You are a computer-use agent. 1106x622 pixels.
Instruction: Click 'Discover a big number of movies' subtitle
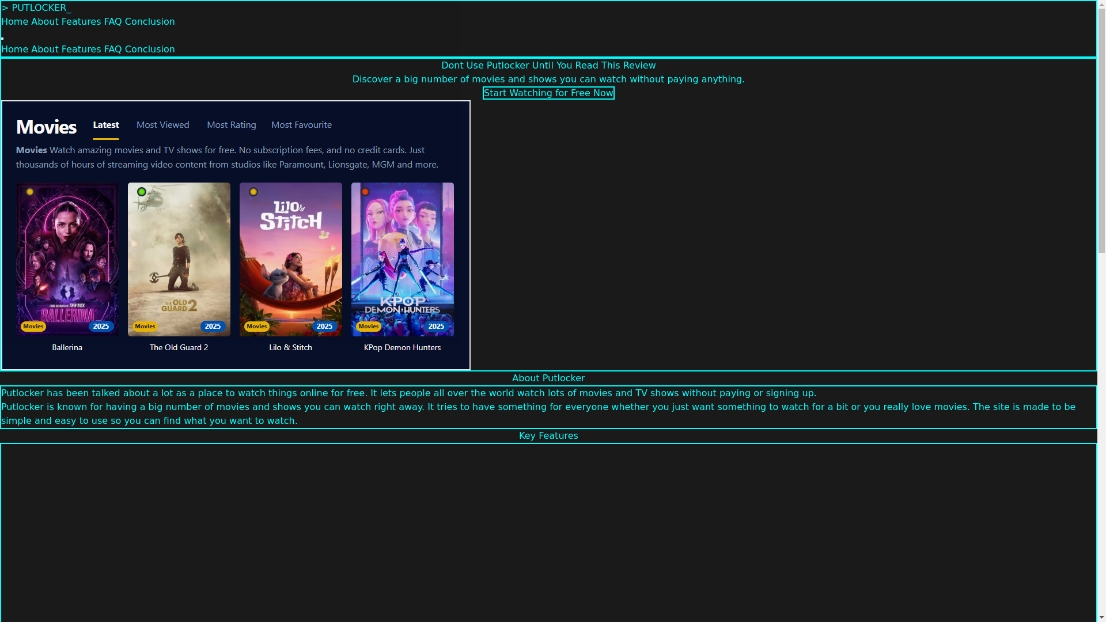click(548, 79)
